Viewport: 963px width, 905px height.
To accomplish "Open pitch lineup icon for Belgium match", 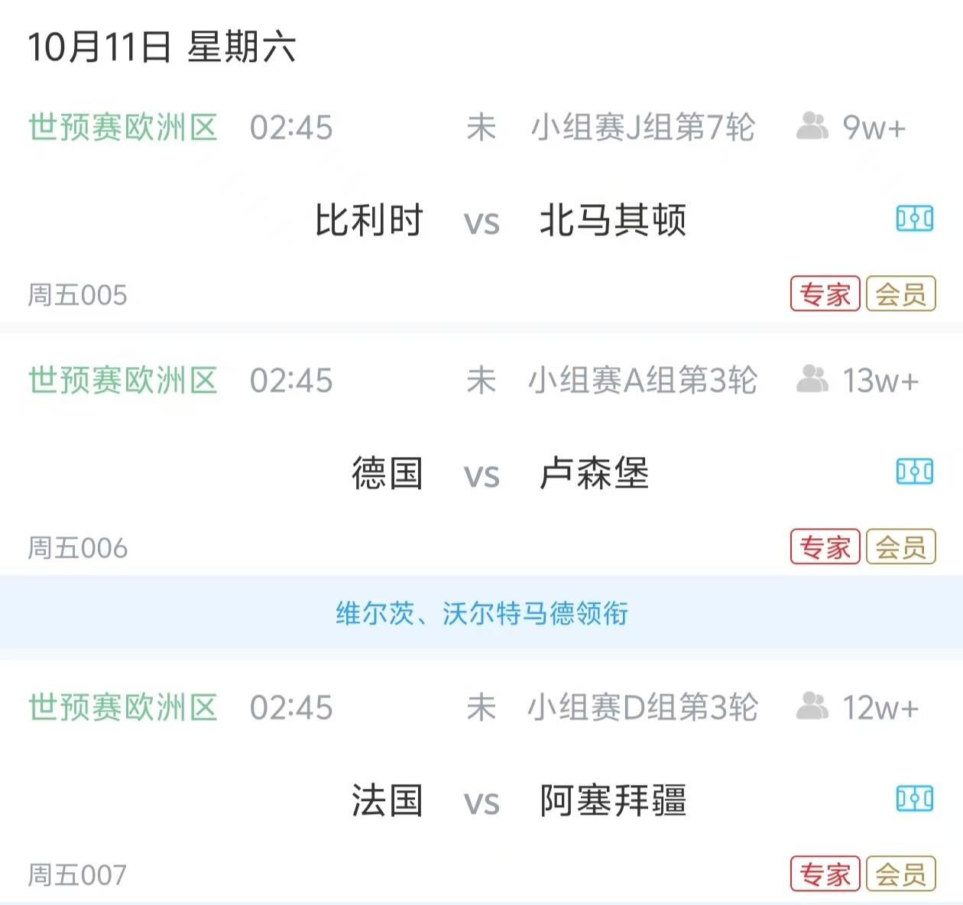I will tap(914, 219).
